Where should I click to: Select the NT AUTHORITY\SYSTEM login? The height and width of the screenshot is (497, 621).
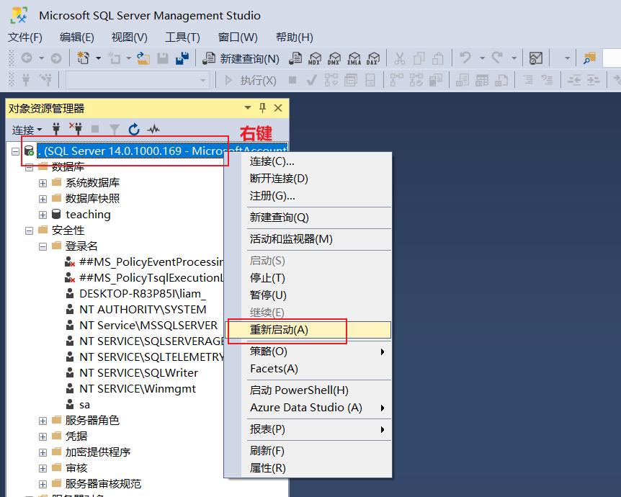pos(143,310)
